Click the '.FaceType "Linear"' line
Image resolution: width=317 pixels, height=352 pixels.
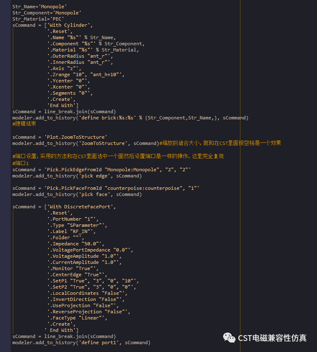77,318
